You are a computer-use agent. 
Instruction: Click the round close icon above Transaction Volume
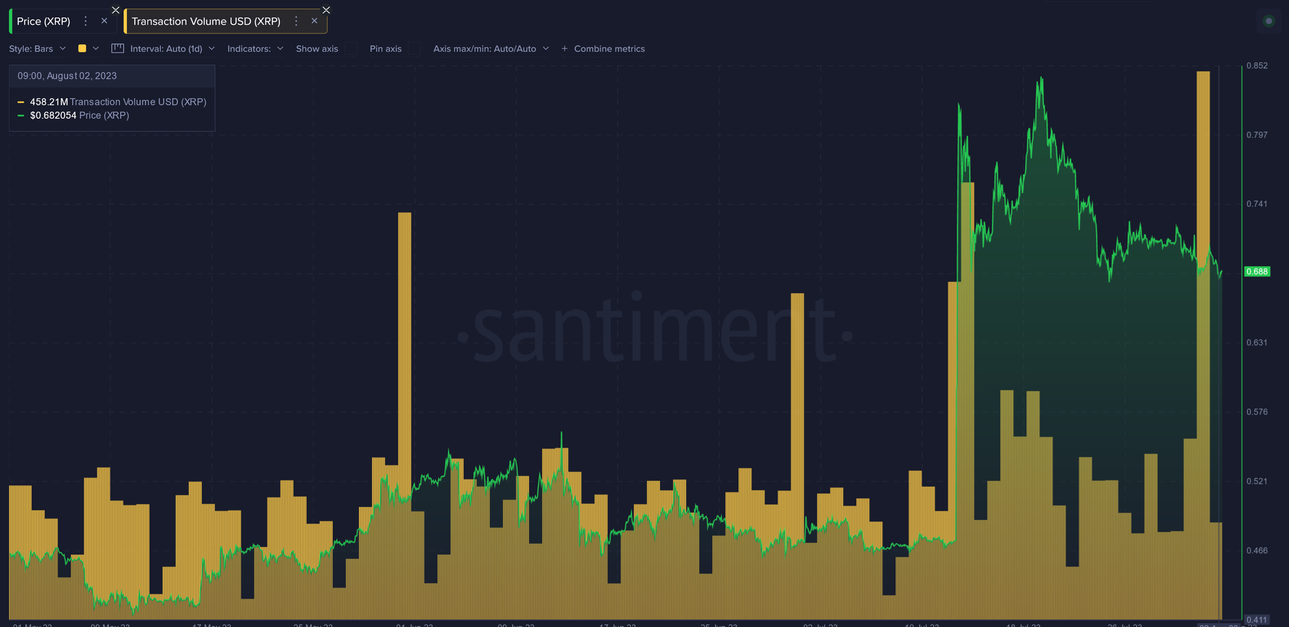tap(326, 10)
